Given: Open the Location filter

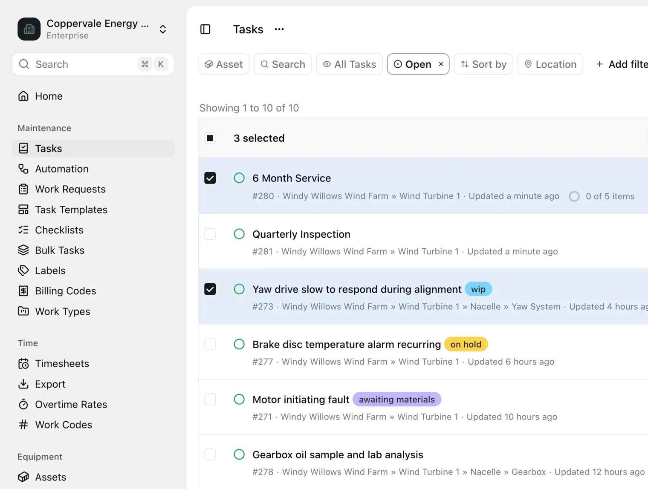Looking at the screenshot, I should pyautogui.click(x=550, y=64).
